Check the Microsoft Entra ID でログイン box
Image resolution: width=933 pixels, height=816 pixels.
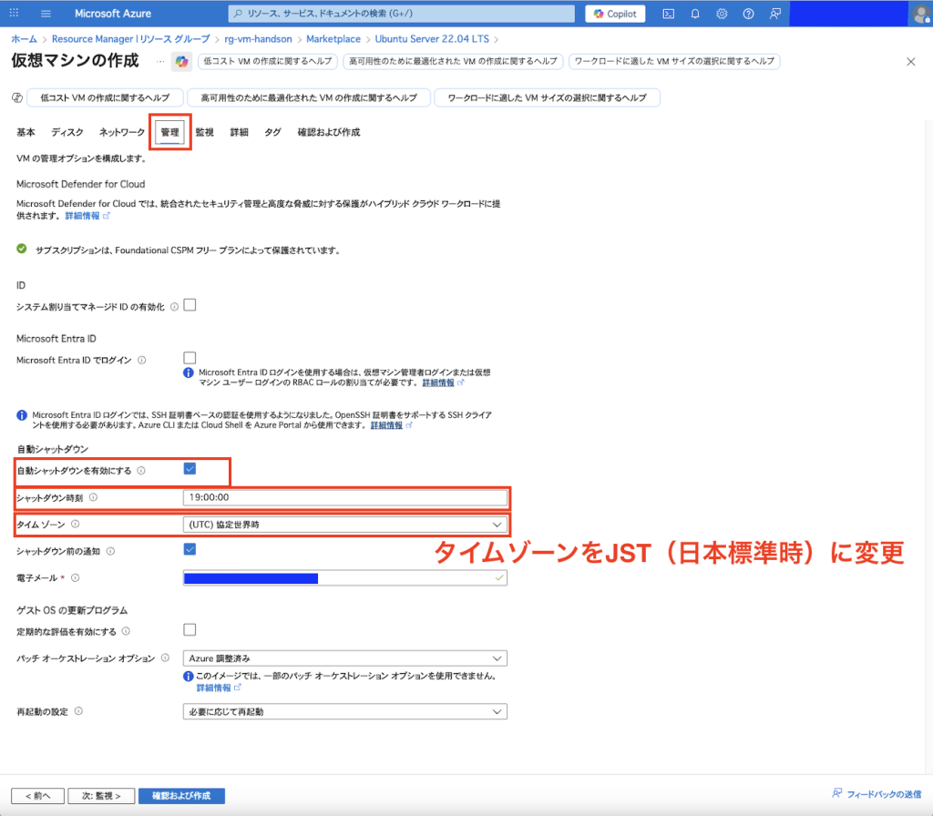(190, 358)
